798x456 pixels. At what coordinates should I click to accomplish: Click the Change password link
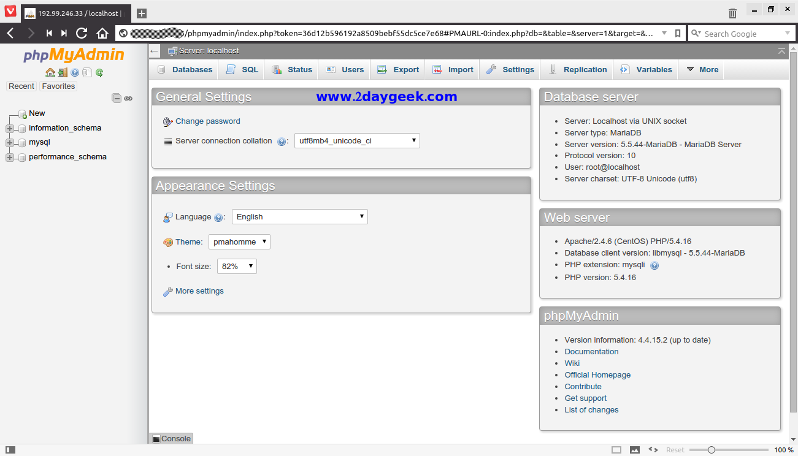pyautogui.click(x=208, y=121)
